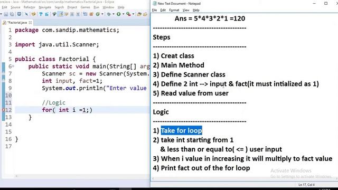Open the Edit menu in Notepad
The width and height of the screenshot is (338, 190).
click(x=163, y=10)
